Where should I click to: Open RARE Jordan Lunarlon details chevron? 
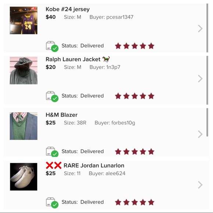coord(200,185)
